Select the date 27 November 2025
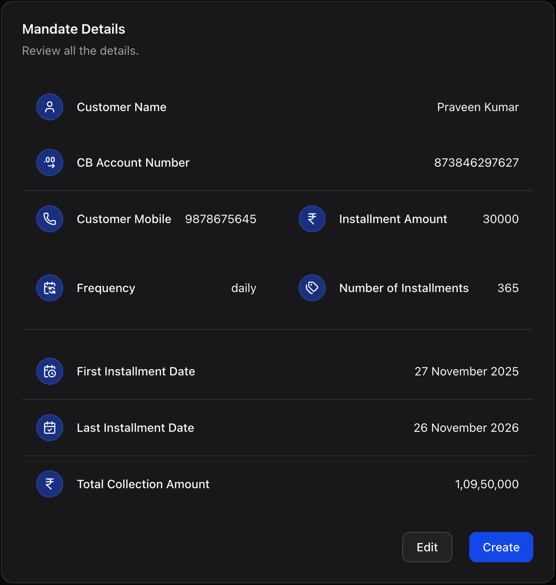 point(466,371)
